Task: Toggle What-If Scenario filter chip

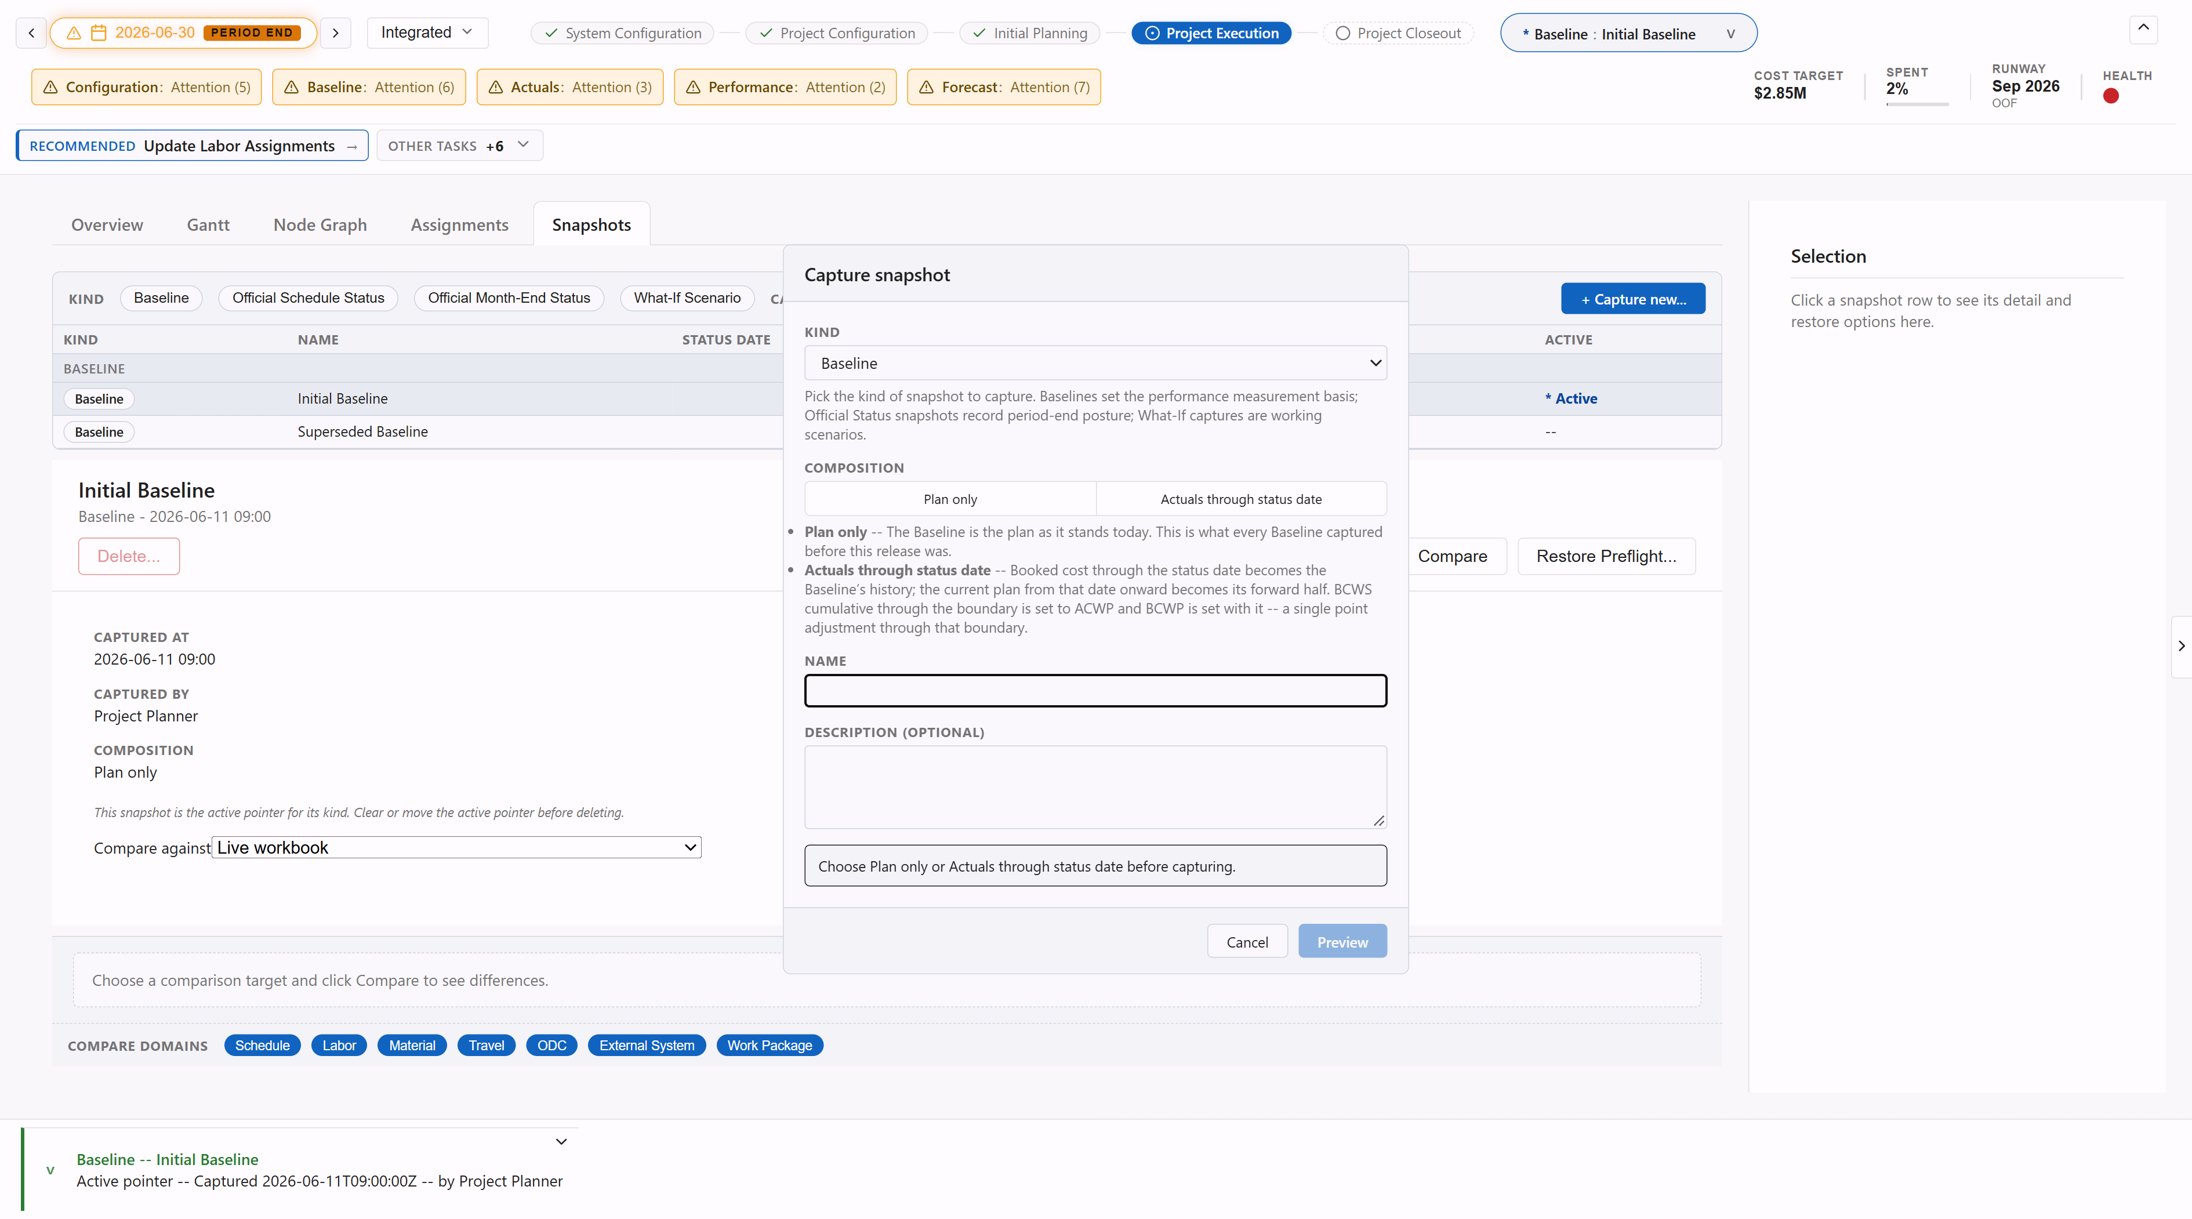Action: point(687,298)
